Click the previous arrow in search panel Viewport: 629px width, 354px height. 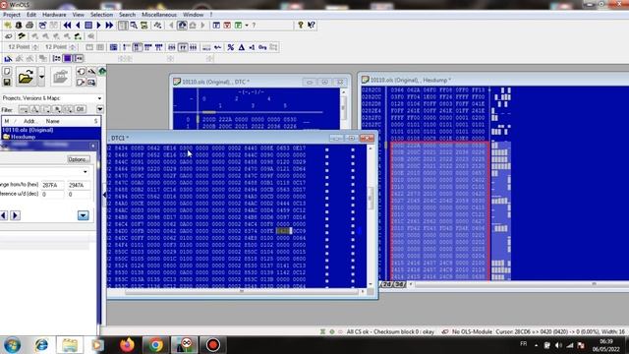tap(4, 215)
